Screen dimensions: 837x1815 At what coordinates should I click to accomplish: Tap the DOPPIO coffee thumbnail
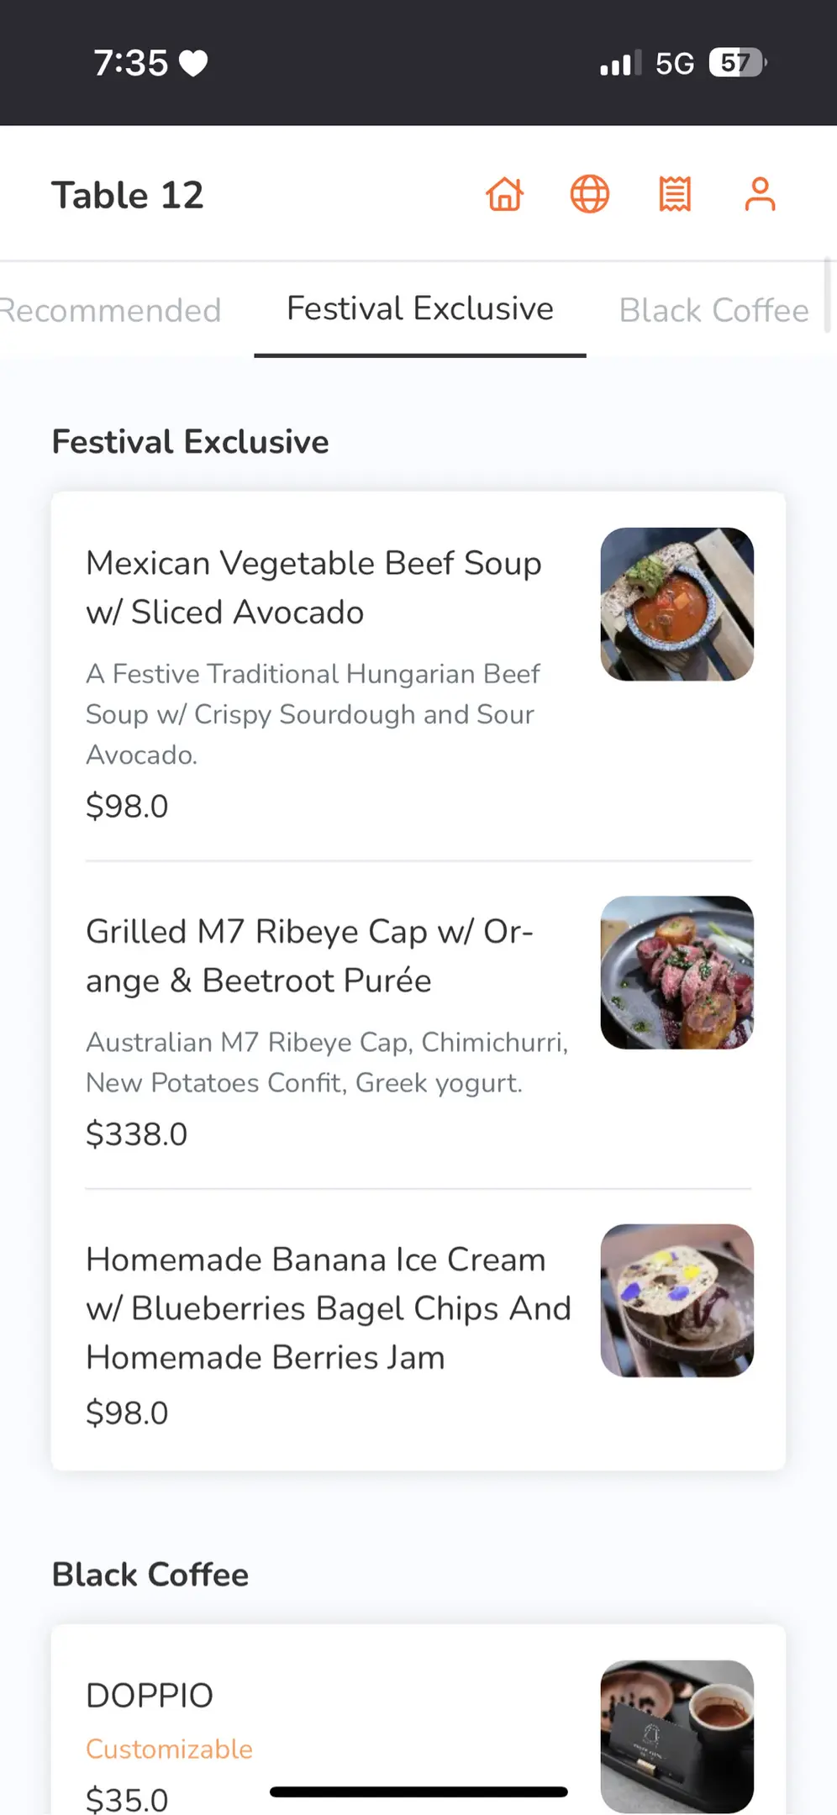click(676, 1736)
